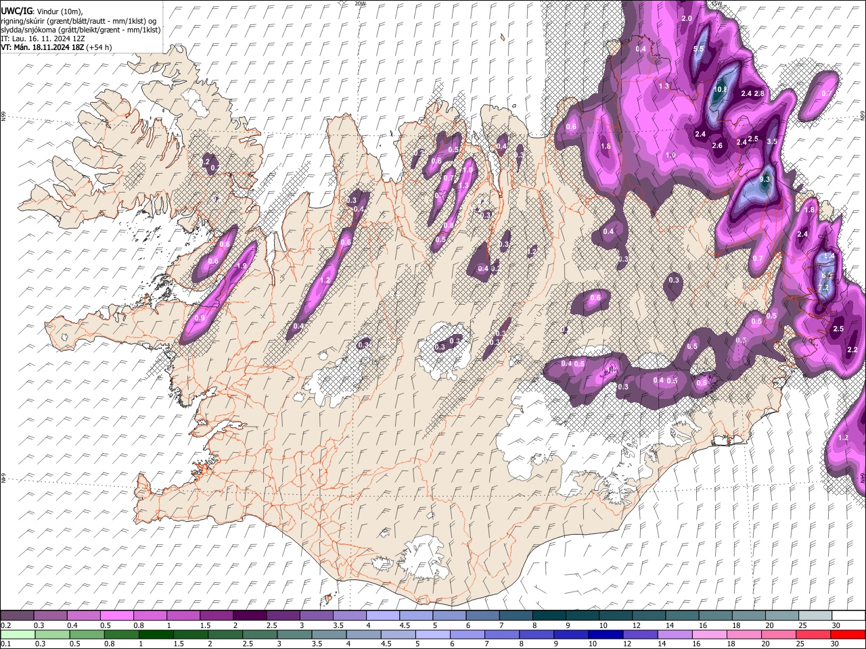
Task: Select the IT: Lau. 16. 11. 2024 12Z line
Action: (43, 39)
